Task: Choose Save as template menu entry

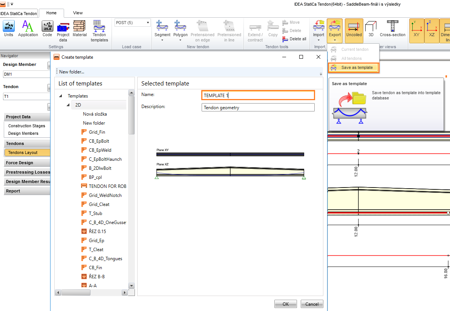Action: pos(357,67)
